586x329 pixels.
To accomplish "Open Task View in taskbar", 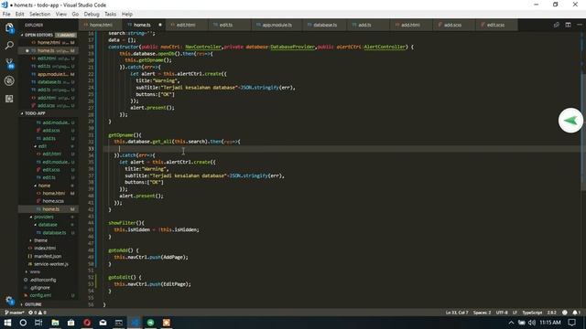I will [38, 323].
